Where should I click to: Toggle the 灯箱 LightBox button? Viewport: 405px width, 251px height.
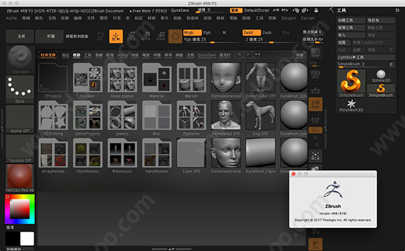pos(50,36)
